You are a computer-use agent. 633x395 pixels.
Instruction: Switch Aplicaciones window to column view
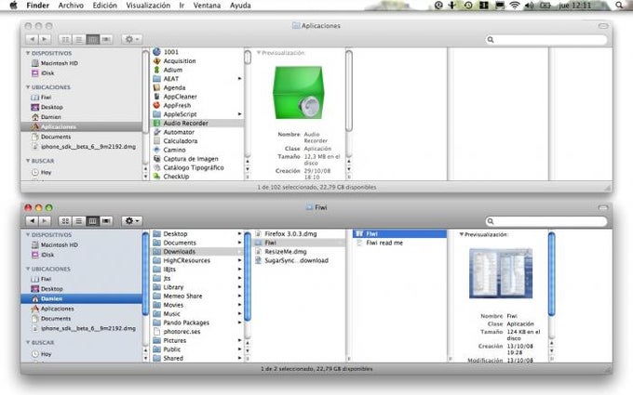coord(92,39)
